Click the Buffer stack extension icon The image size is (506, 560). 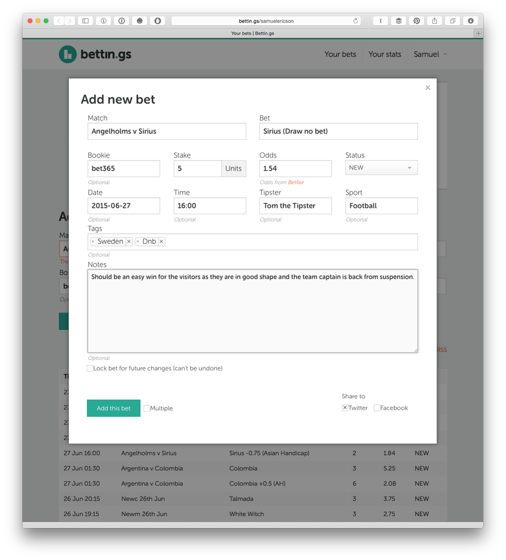pos(399,21)
